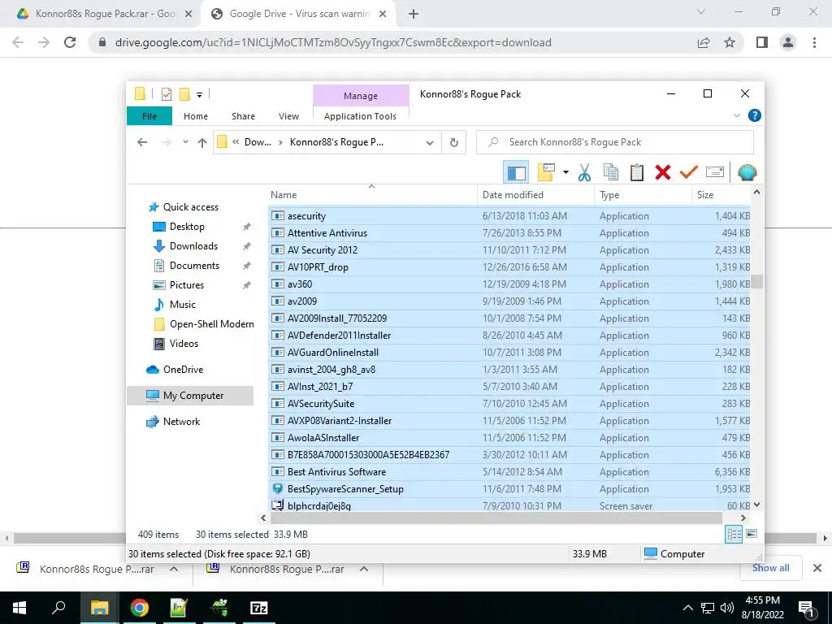Image resolution: width=832 pixels, height=624 pixels.
Task: Click the search box for Konnor88's Rogue Pack
Action: click(x=614, y=142)
